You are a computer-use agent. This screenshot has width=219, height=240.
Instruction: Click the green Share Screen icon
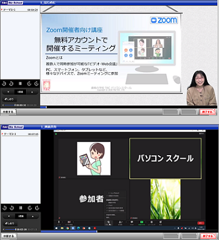pyautogui.click(x=142, y=222)
